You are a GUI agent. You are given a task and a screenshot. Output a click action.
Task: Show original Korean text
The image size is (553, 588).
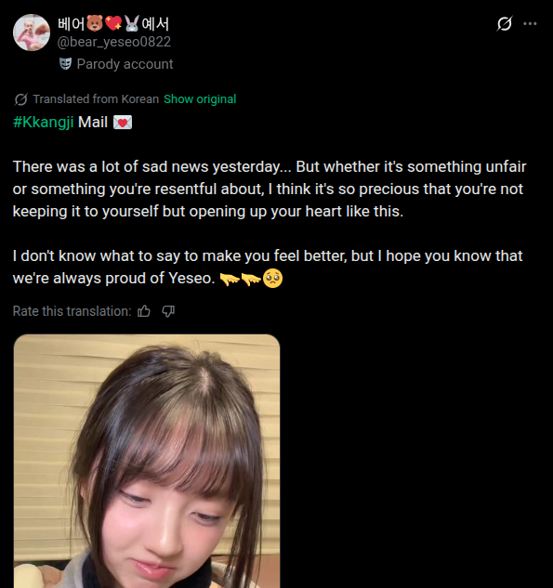pyautogui.click(x=200, y=99)
